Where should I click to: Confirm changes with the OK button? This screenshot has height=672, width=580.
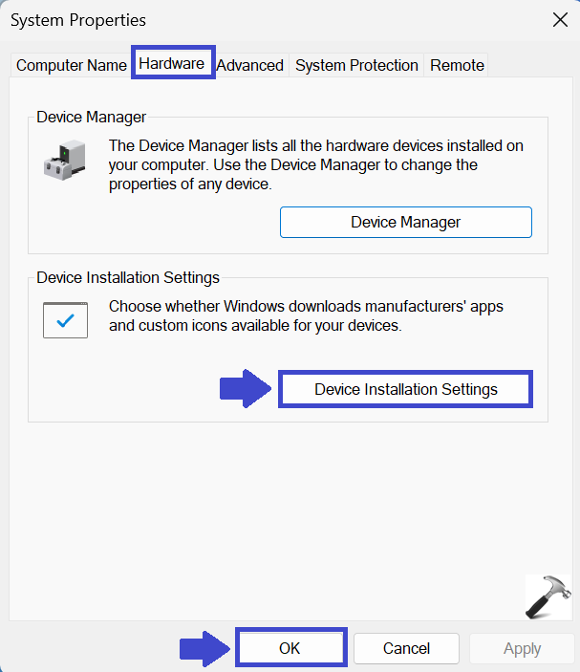click(x=290, y=648)
